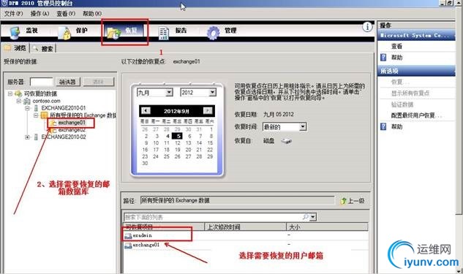
Task: Open the 报告 reports section icon
Action: (x=163, y=33)
